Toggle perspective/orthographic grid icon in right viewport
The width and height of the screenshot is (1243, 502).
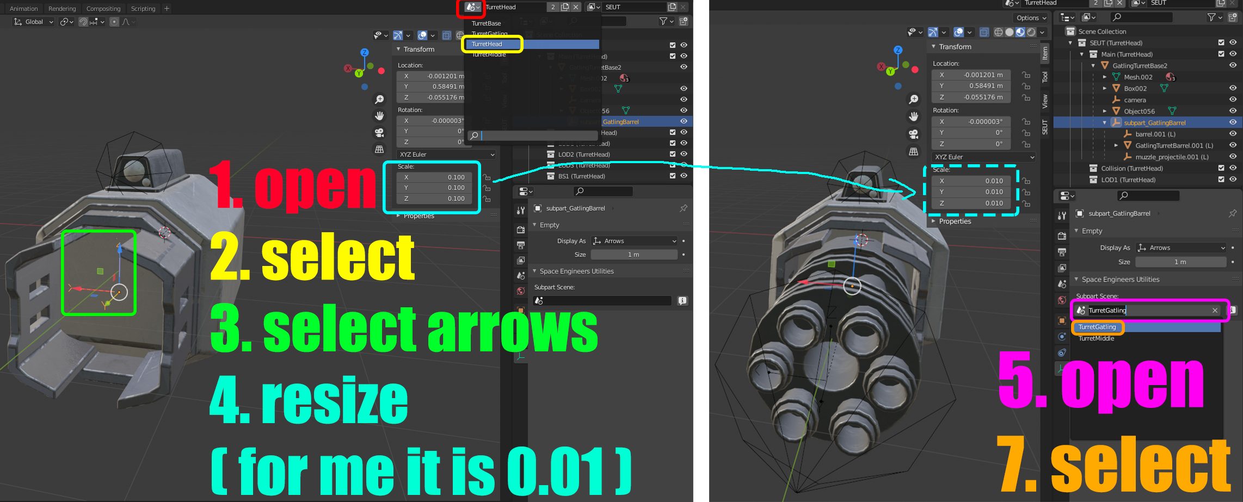pos(914,151)
